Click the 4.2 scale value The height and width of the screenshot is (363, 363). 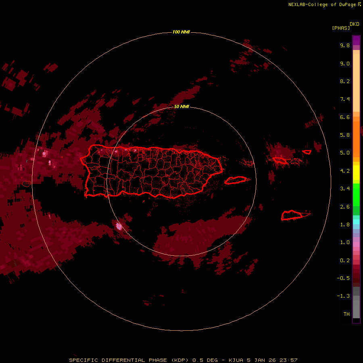pos(345,171)
